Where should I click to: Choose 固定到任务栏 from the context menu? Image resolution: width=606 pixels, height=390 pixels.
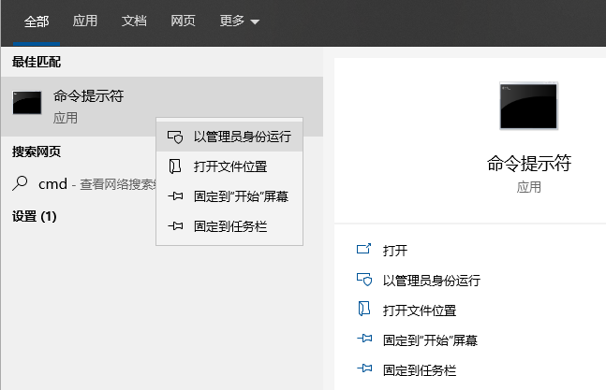(x=230, y=226)
